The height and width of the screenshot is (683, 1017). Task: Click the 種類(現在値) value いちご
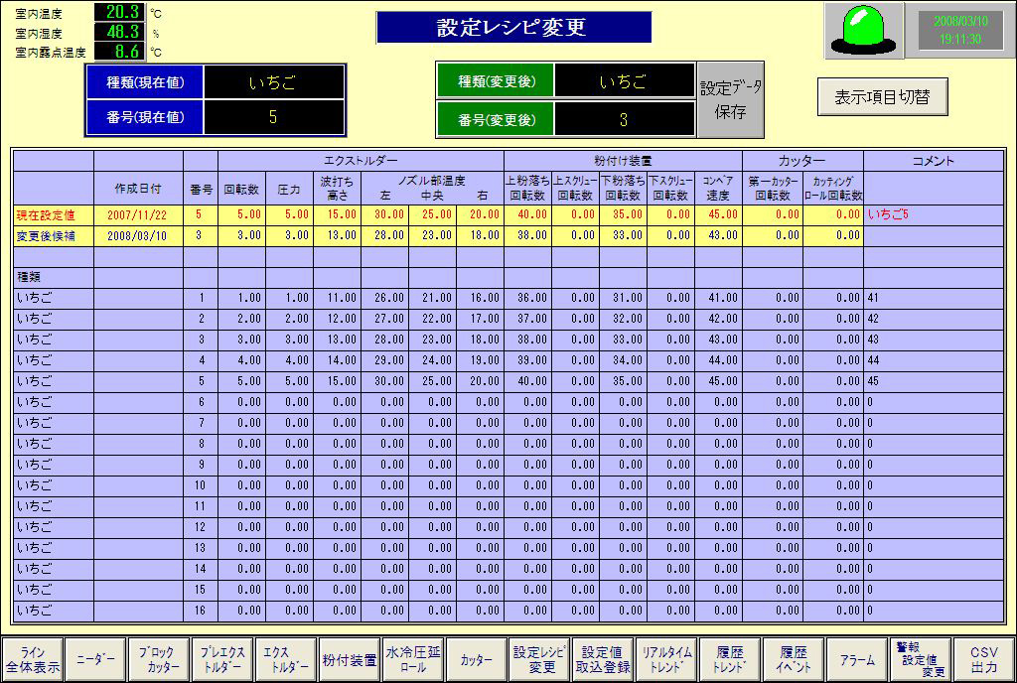coord(273,81)
